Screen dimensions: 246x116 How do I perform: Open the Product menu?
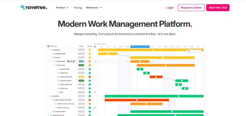[62, 7]
